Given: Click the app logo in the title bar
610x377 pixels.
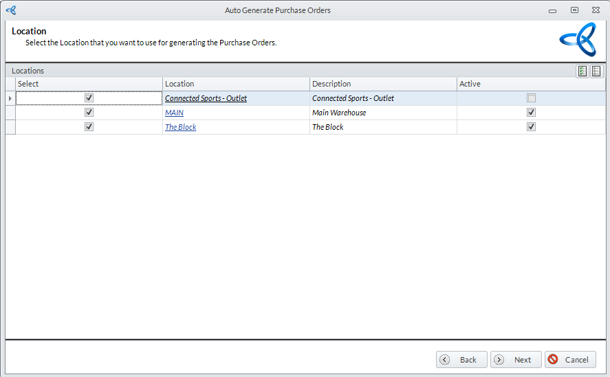Looking at the screenshot, I should (x=10, y=10).
